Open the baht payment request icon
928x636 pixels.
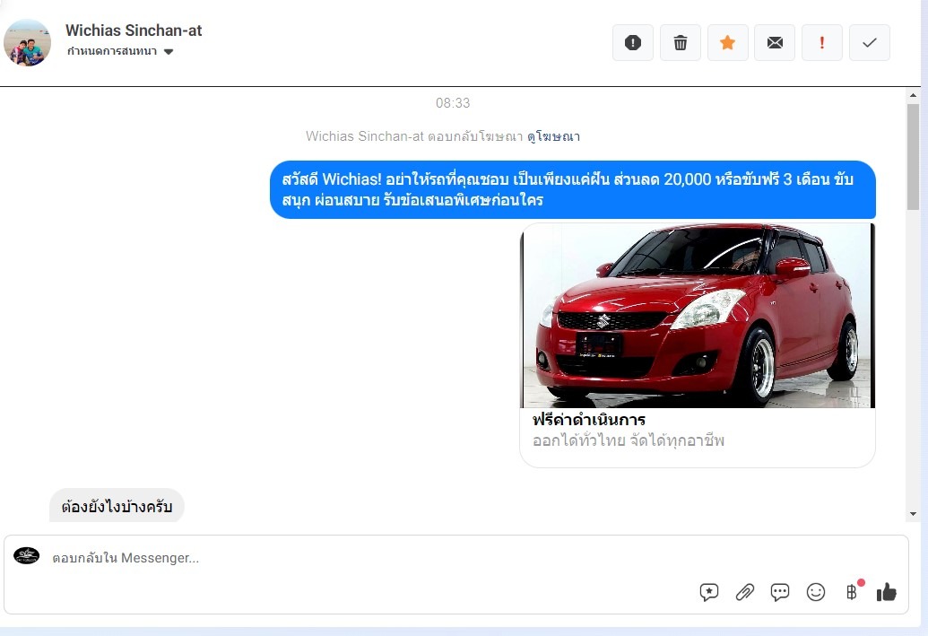tap(853, 591)
